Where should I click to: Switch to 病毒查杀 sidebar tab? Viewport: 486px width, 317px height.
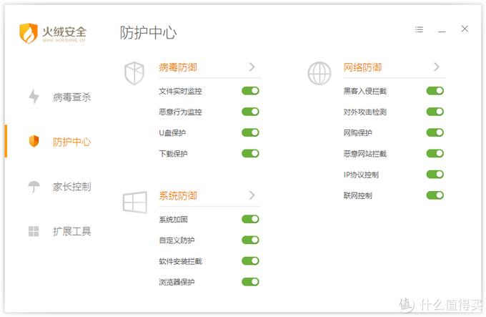(x=72, y=97)
